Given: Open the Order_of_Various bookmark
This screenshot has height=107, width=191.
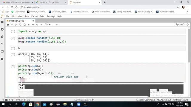Looking at the screenshot, I should [36, 12].
